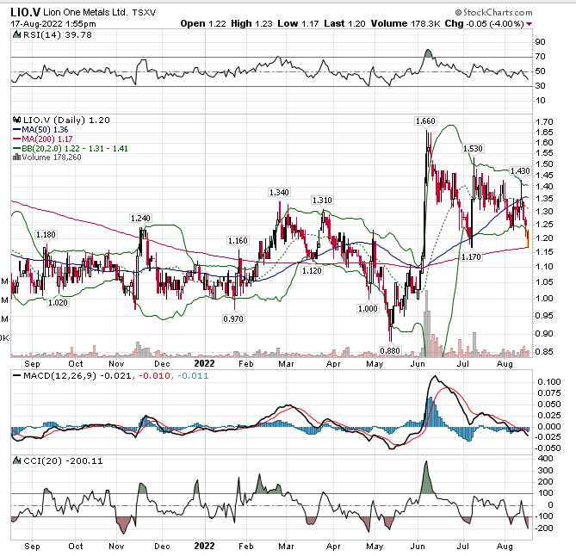Image resolution: width=576 pixels, height=556 pixels.
Task: Click the 0.970 price label
Action: [233, 318]
